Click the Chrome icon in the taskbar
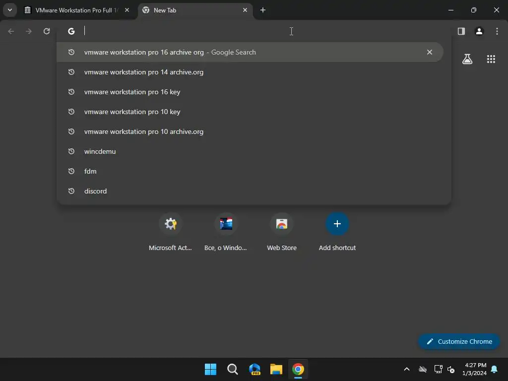Screen dimensions: 508x381 pos(298,369)
